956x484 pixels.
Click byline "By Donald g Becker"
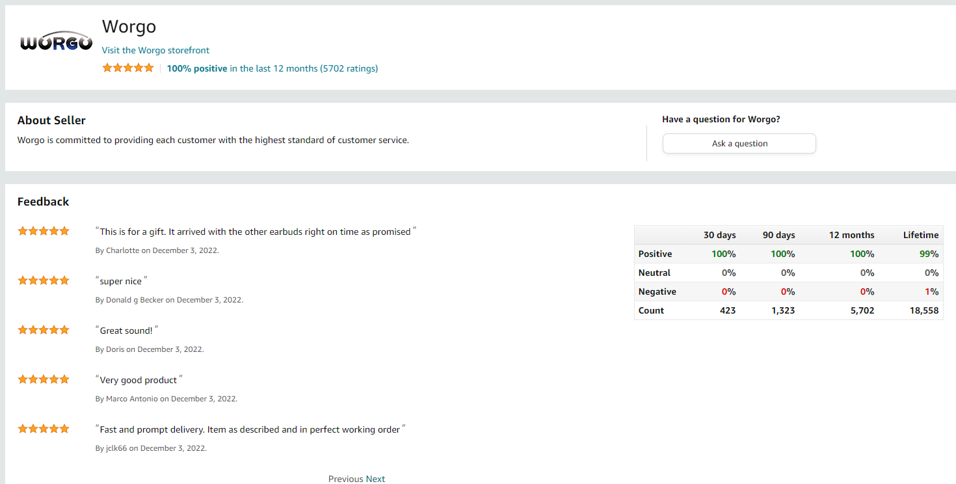(169, 300)
